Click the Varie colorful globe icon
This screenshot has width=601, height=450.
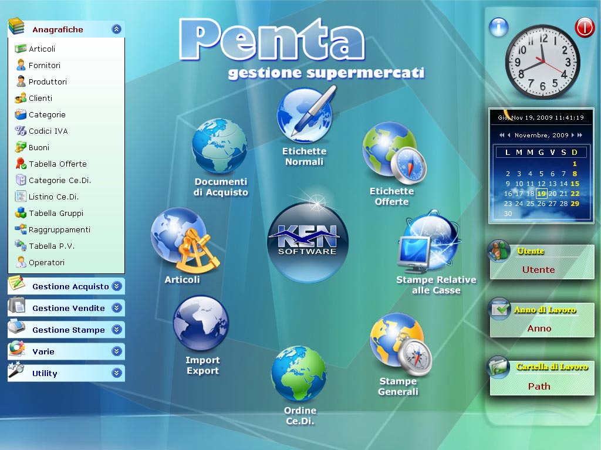17,349
